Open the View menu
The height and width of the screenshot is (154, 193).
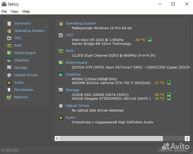pyautogui.click(x=14, y=12)
